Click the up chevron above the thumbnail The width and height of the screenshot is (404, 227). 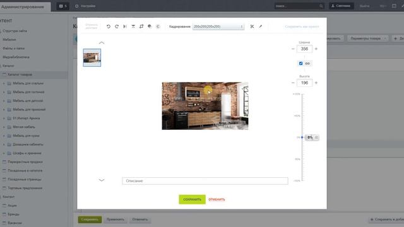[x=102, y=43]
